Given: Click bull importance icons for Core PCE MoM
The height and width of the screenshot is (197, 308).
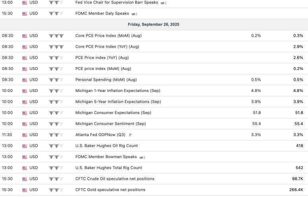Looking at the screenshot, I should (56, 36).
